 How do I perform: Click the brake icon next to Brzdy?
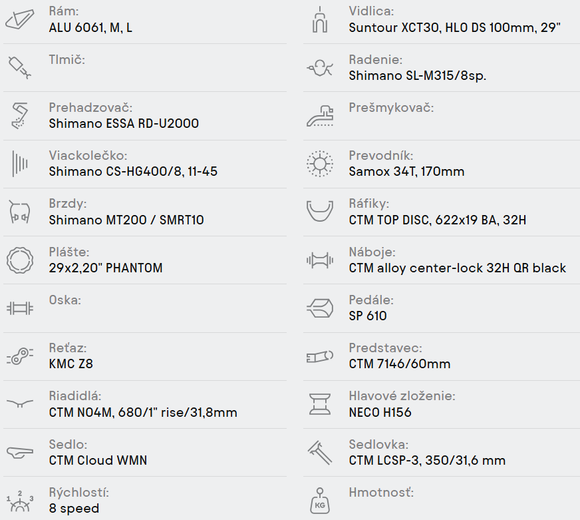pyautogui.click(x=19, y=212)
